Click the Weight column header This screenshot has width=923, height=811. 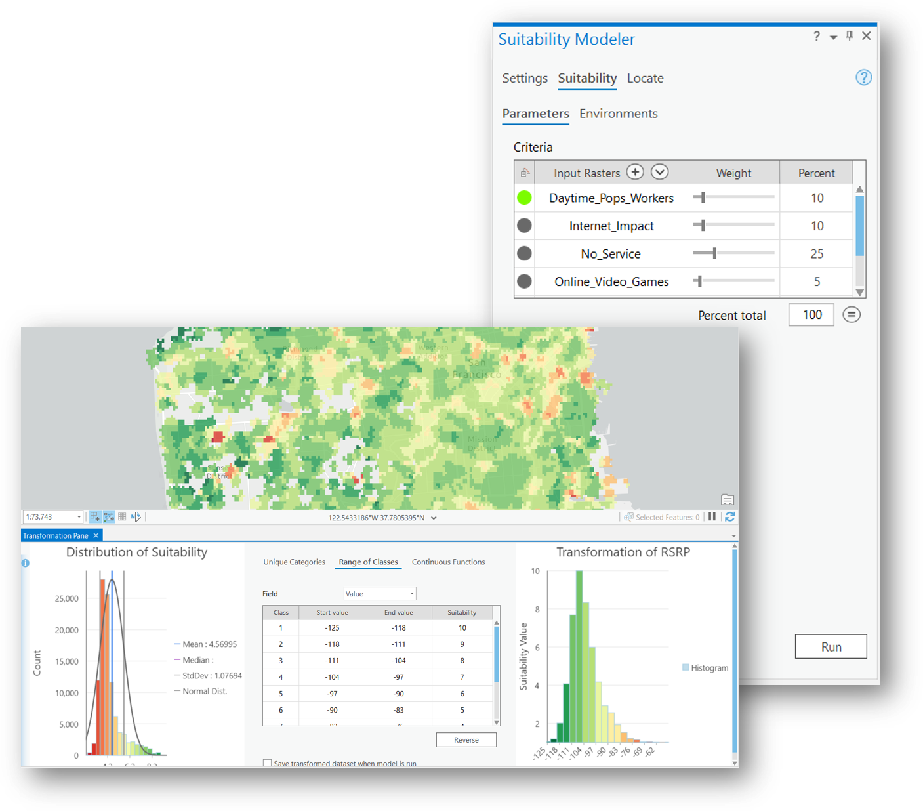[733, 173]
